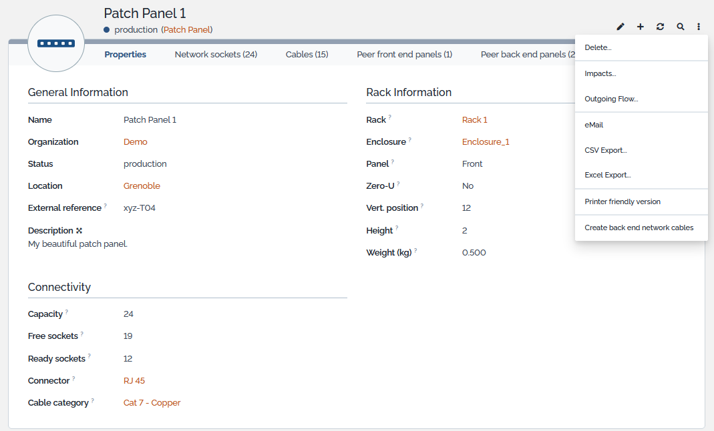Click the blue production status dot
Screen dimensions: 714x431
107,30
